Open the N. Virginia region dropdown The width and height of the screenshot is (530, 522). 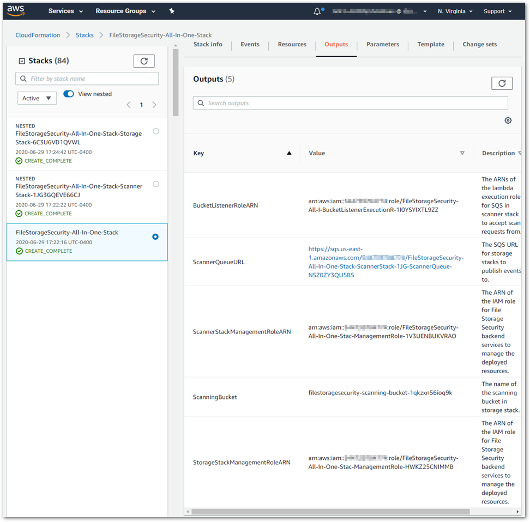tap(455, 11)
